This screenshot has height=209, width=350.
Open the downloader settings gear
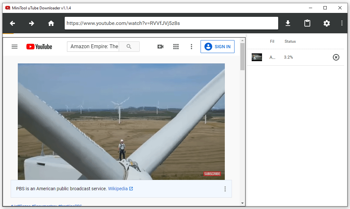[x=326, y=23]
